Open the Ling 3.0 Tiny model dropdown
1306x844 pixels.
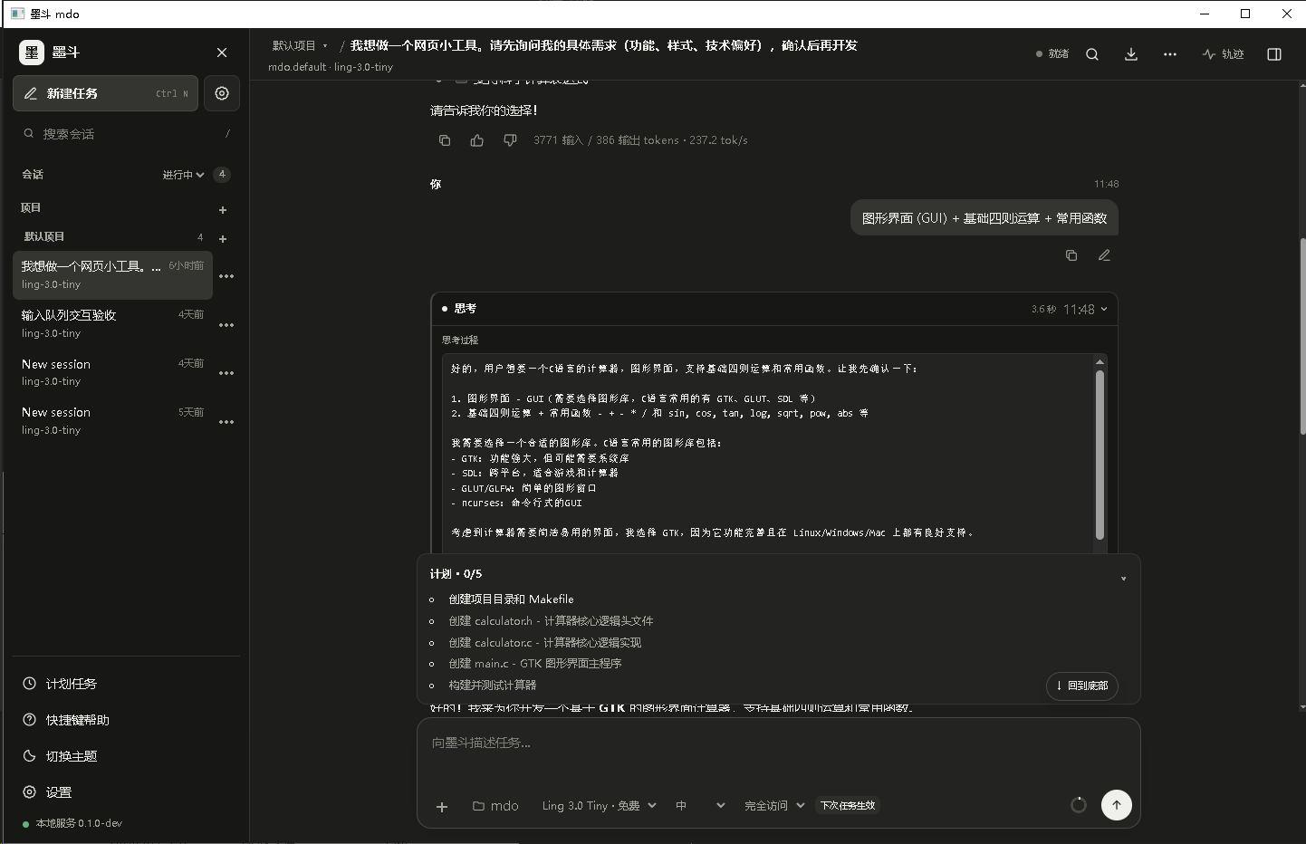click(x=599, y=806)
